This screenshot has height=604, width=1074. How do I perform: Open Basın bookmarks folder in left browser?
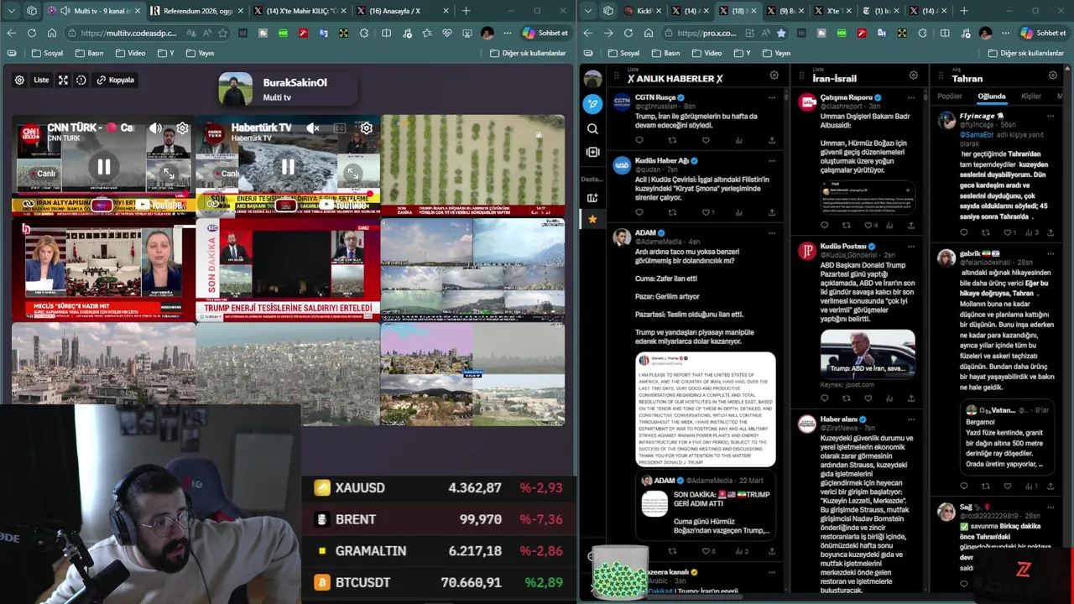(x=89, y=53)
